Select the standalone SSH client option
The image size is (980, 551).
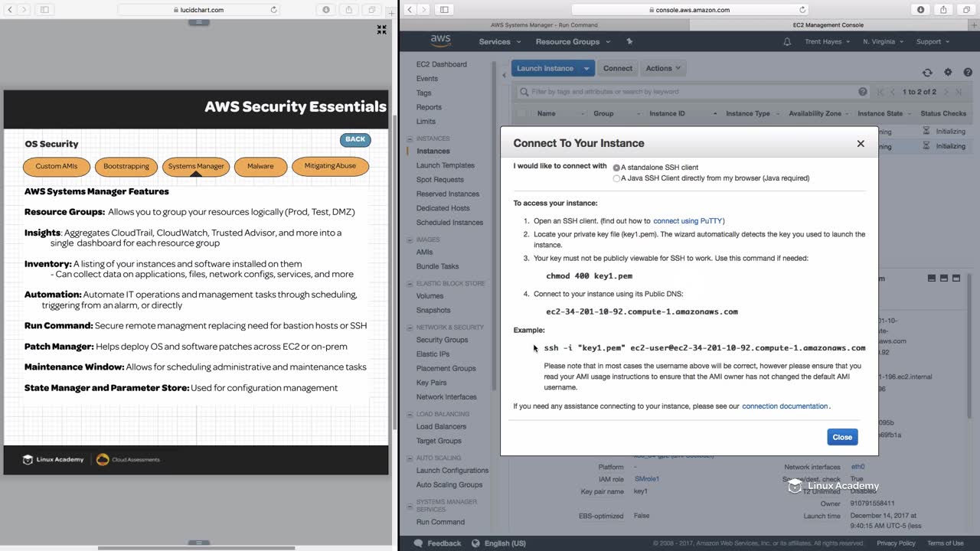(616, 168)
